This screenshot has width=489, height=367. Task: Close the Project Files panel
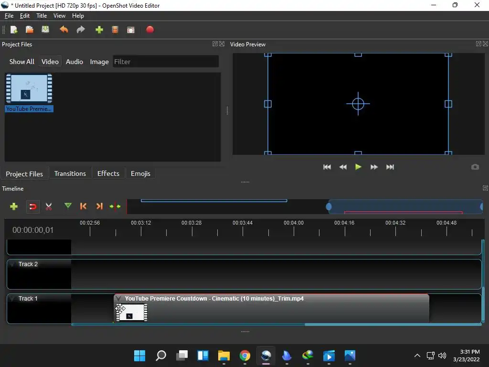click(x=222, y=43)
